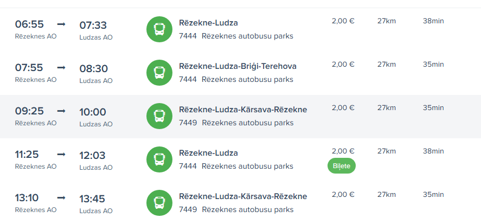
Task: Open the 11:25 Rēzekne-Ludza route title
Action: click(x=208, y=153)
